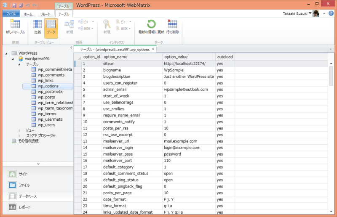Select the Data view button (データ)
The height and width of the screenshot is (217, 337).
point(51,28)
